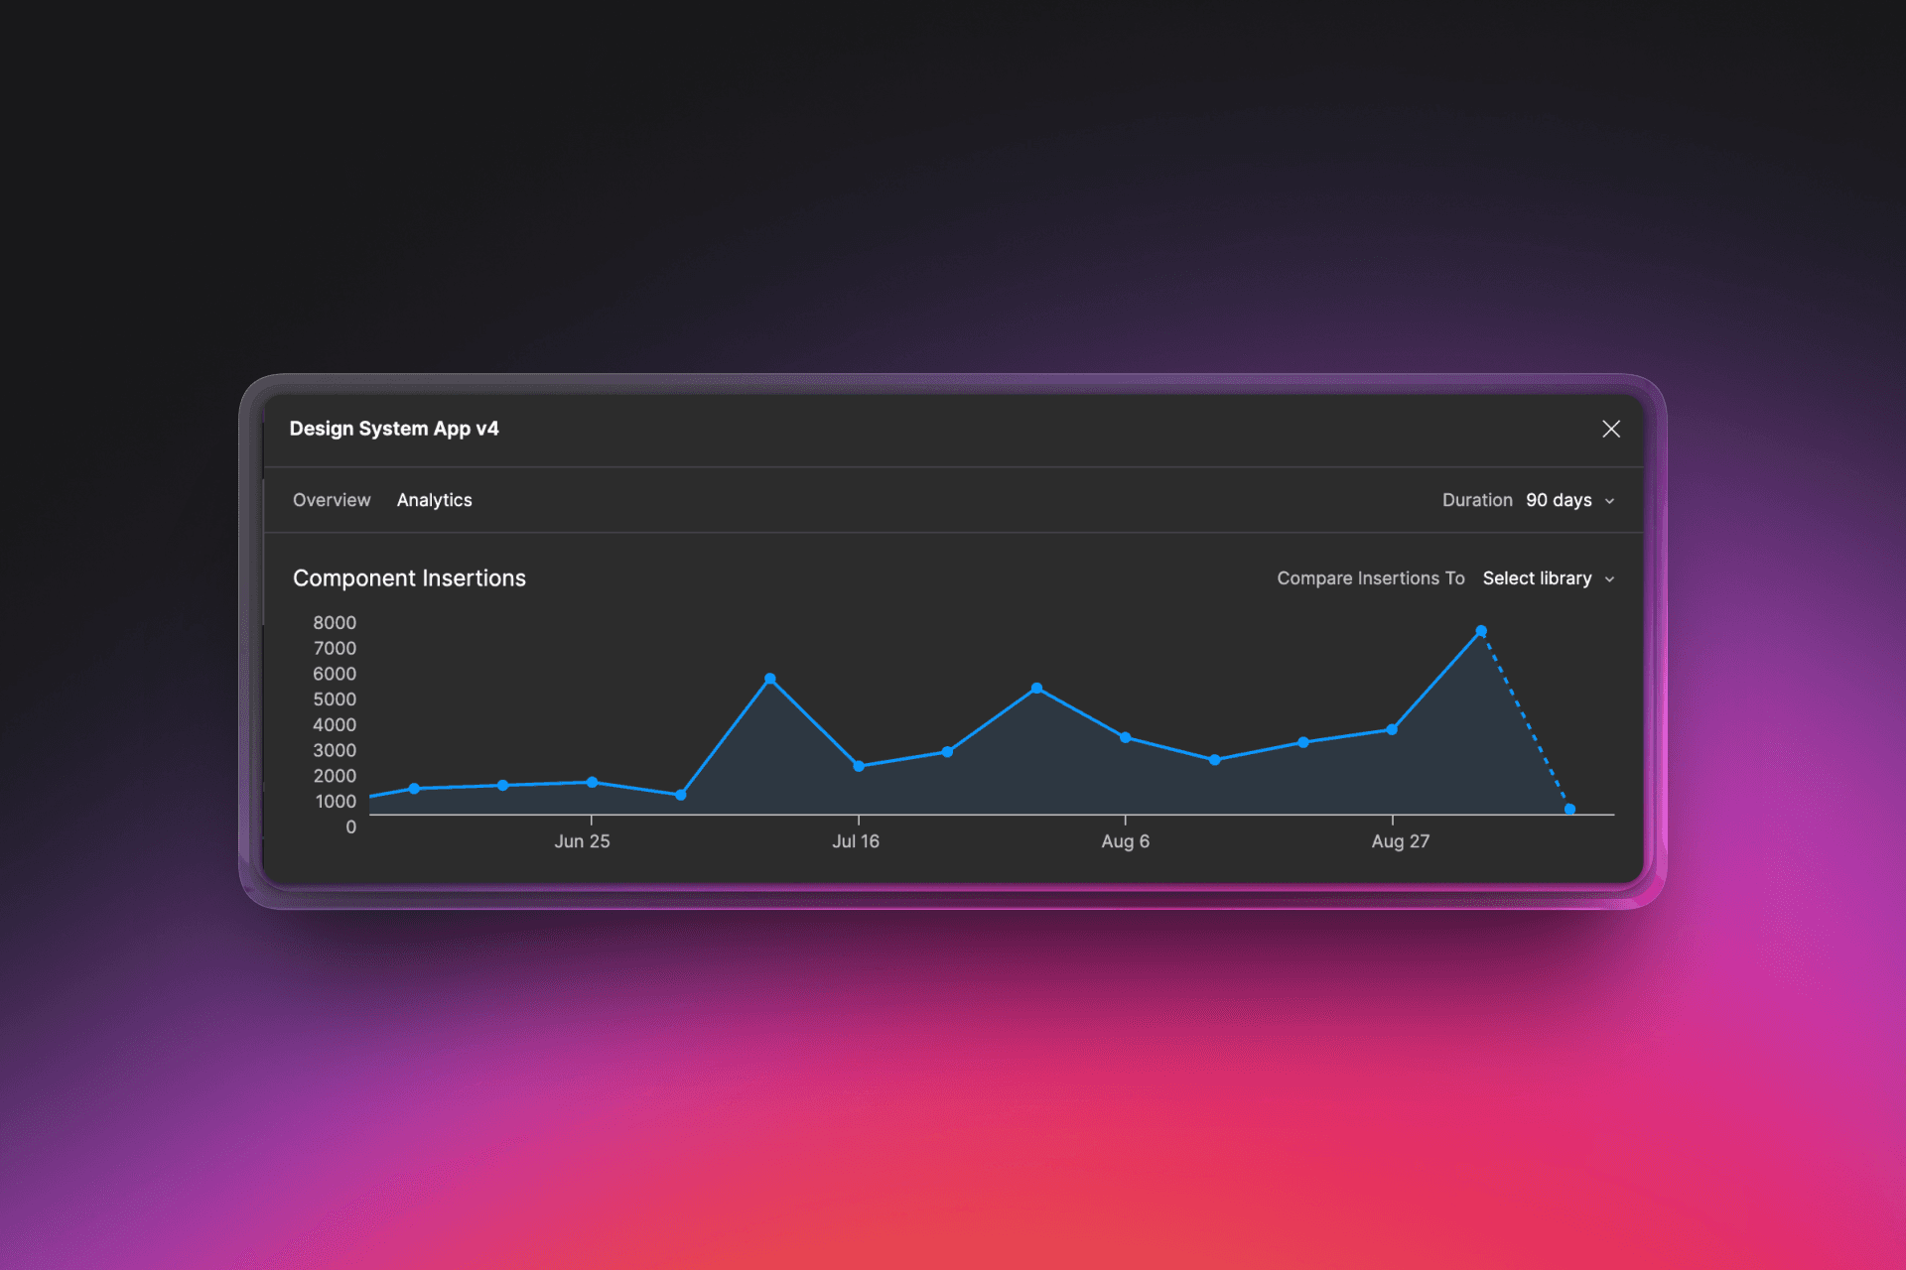
Task: Click the 8000 y-axis label
Action: pyautogui.click(x=335, y=623)
